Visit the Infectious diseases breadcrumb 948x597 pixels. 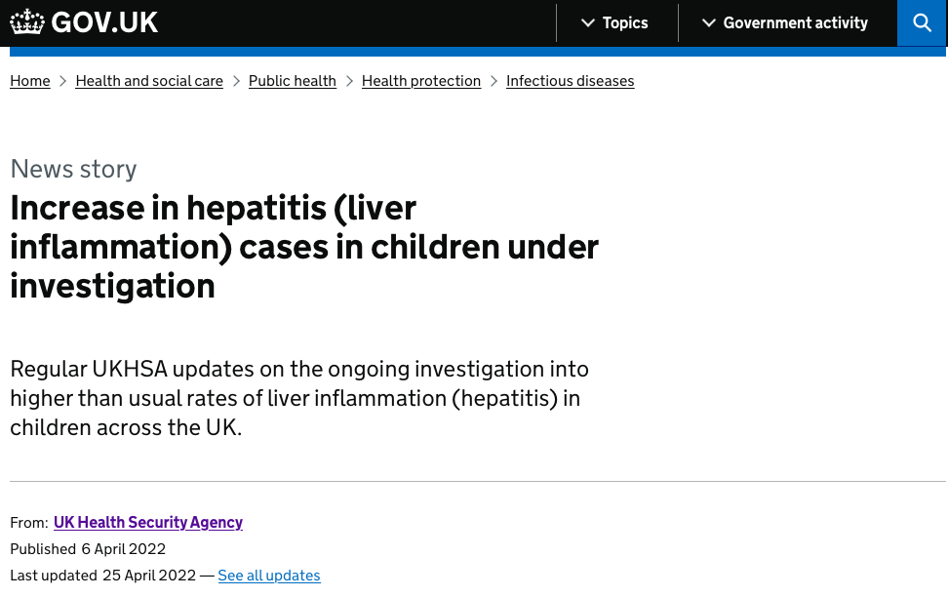[x=570, y=81]
